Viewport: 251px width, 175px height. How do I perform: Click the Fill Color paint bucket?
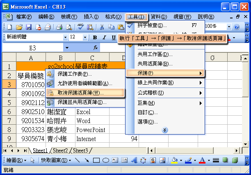[x=174, y=160]
